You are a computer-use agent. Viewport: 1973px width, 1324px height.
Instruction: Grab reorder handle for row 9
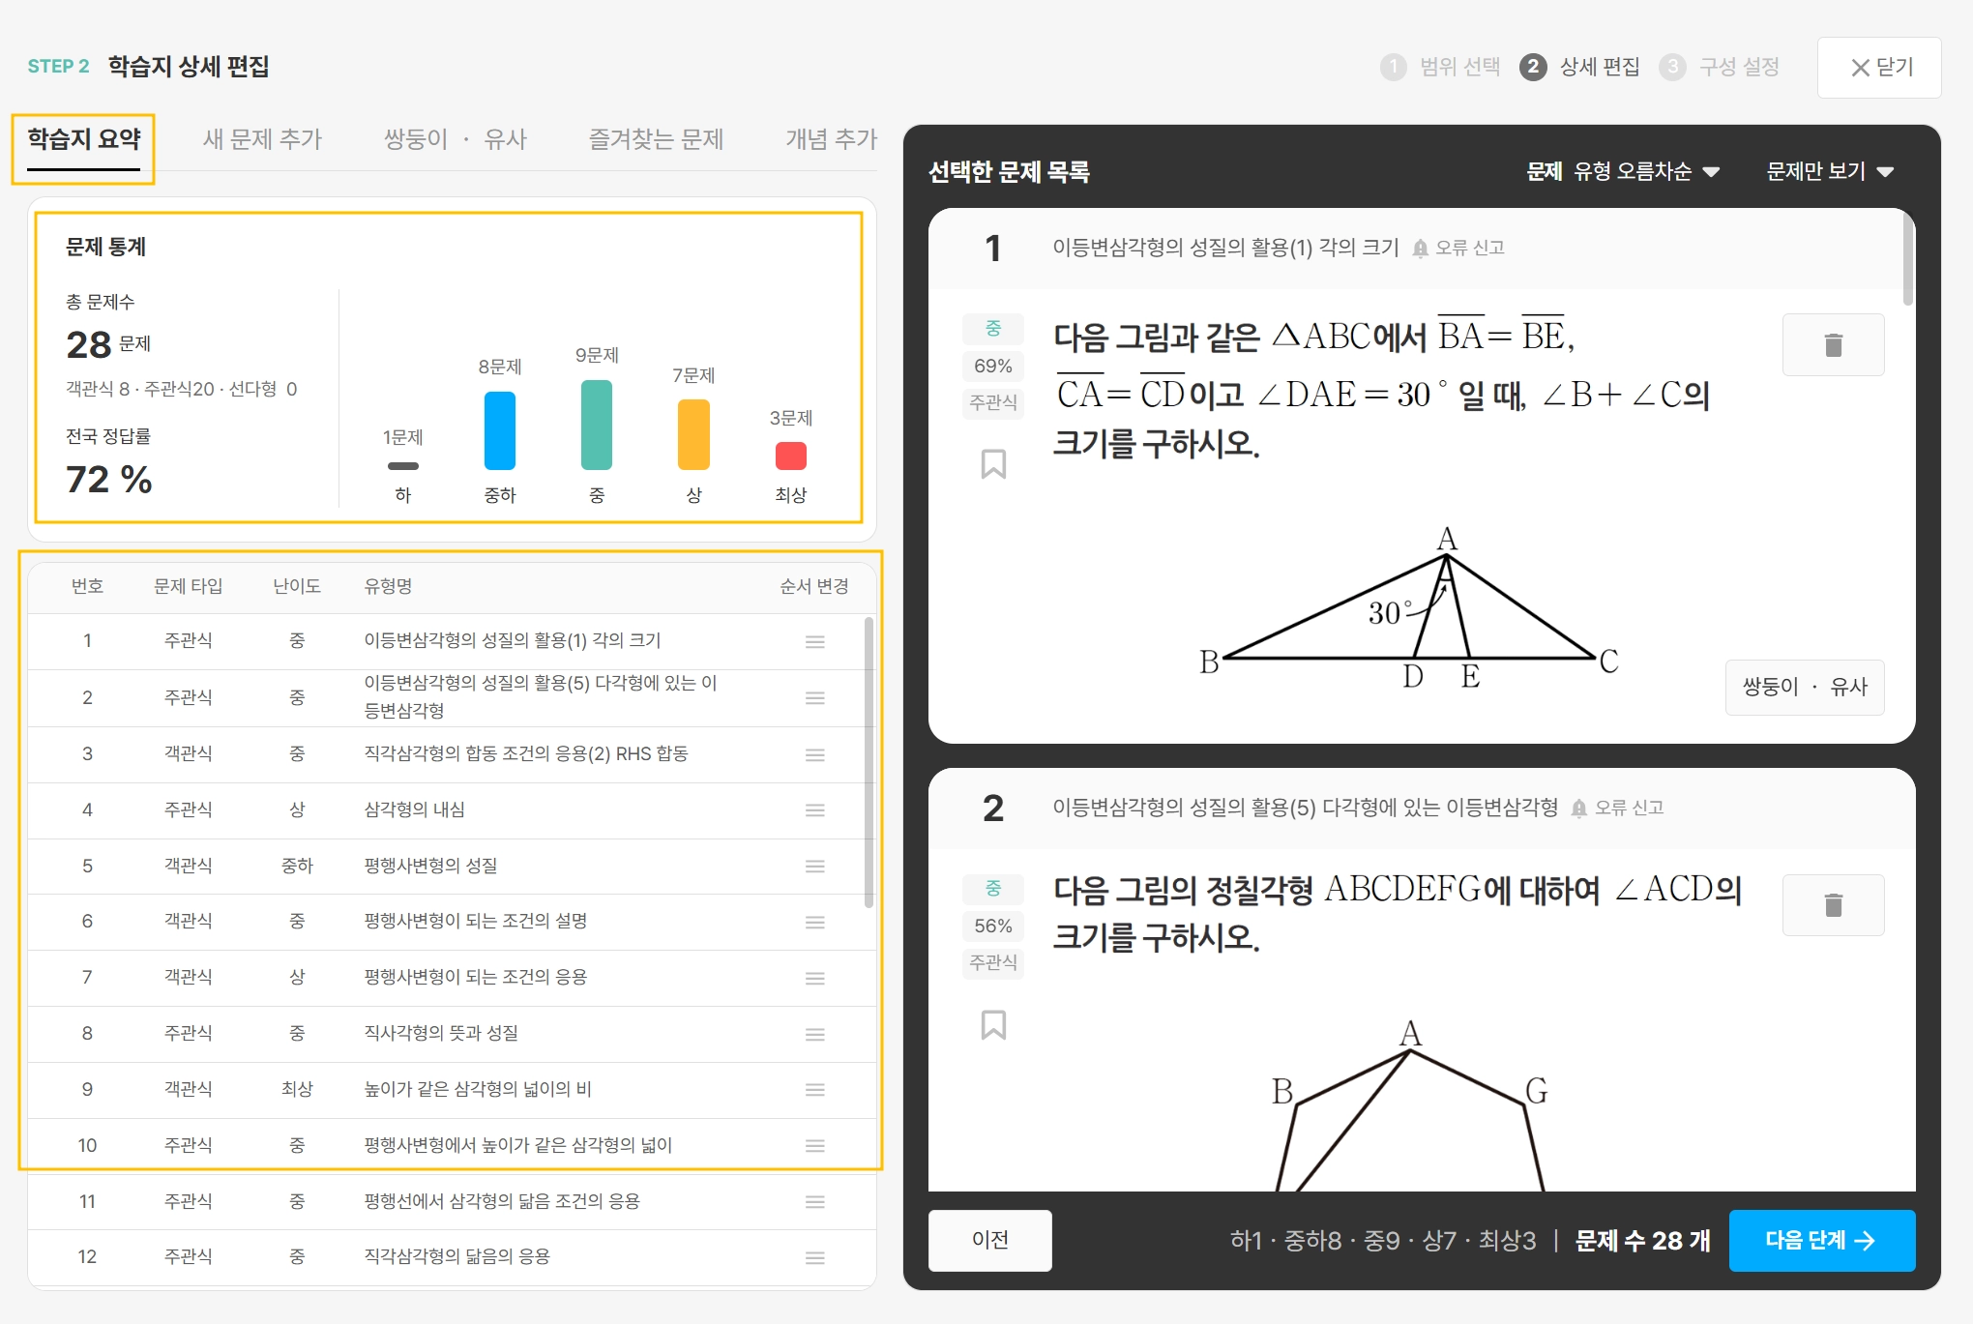[815, 1090]
